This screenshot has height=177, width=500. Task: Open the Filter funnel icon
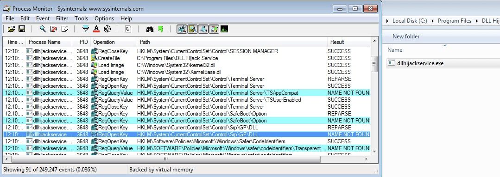[86, 29]
